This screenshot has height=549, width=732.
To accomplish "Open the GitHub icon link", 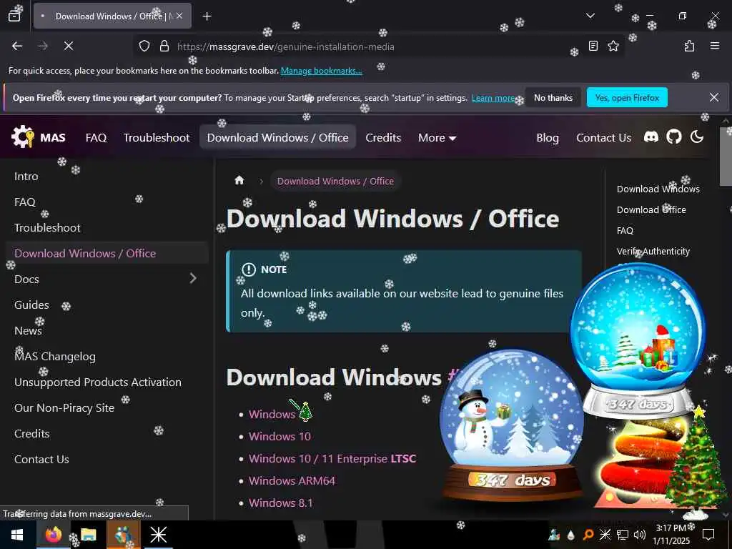I will coord(673,137).
